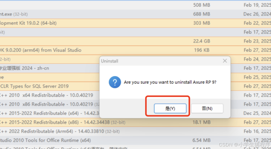Screen dimensions: 271x149
Task: Click the Feb 19, 2025 date cell
Action: coord(257,5)
